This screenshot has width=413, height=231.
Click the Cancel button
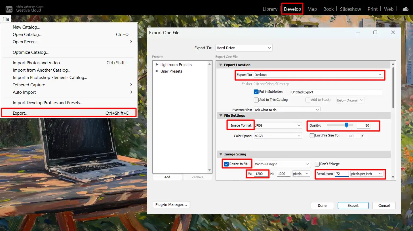(x=384, y=206)
